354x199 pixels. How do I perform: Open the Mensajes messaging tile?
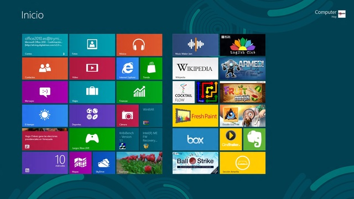point(45,92)
